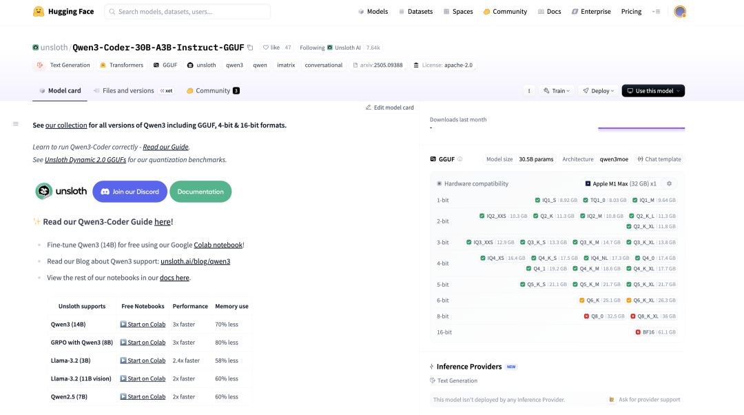This screenshot has width=744, height=415.
Task: Select the TQ1_0 8.03 GB quantization
Action: click(605, 201)
